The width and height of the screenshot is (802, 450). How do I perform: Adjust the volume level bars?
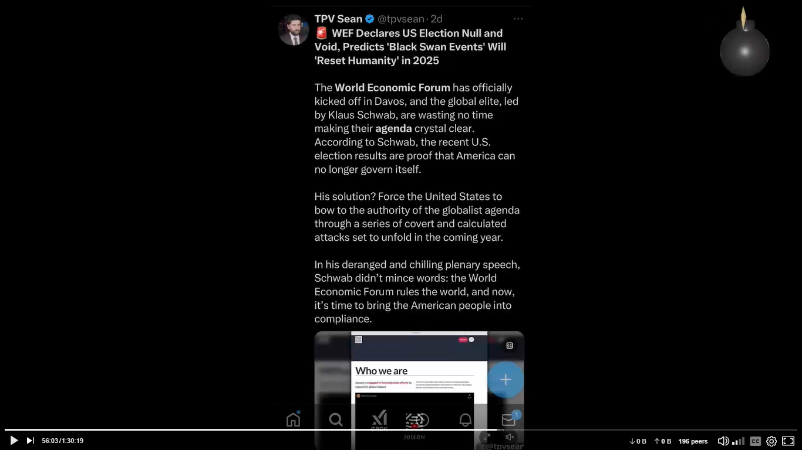tap(738, 441)
